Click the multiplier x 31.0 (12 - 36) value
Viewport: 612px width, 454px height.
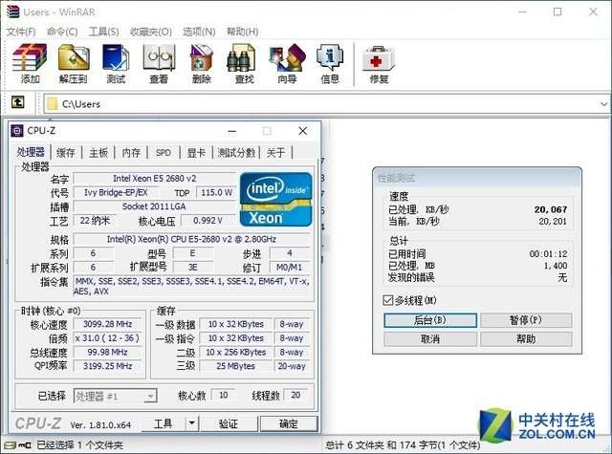click(x=108, y=338)
